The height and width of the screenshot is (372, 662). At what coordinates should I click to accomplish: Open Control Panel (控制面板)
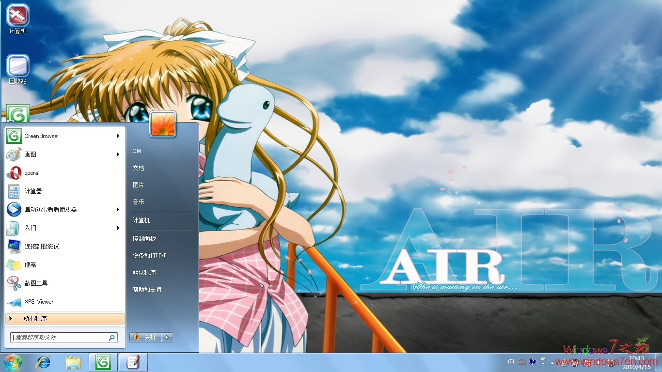(x=162, y=239)
